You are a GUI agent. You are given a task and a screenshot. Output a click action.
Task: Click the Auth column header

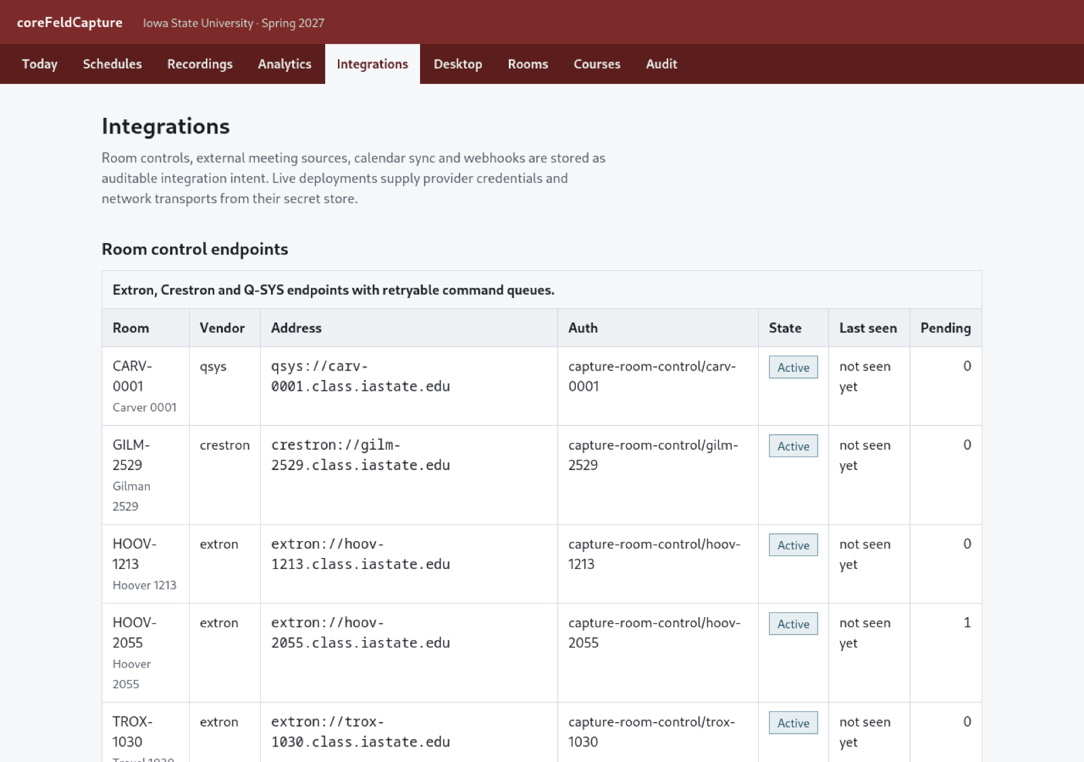tap(658, 328)
